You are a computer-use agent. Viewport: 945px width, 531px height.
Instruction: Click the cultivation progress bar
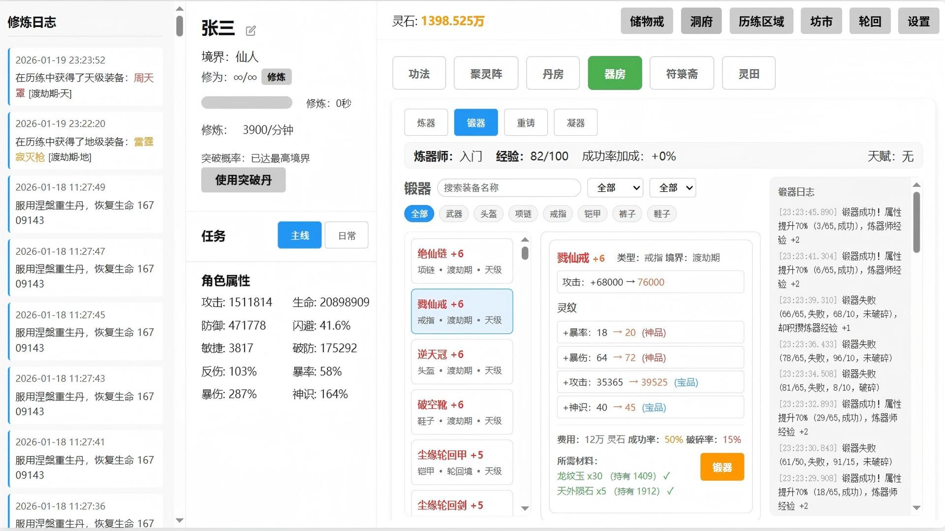click(247, 102)
